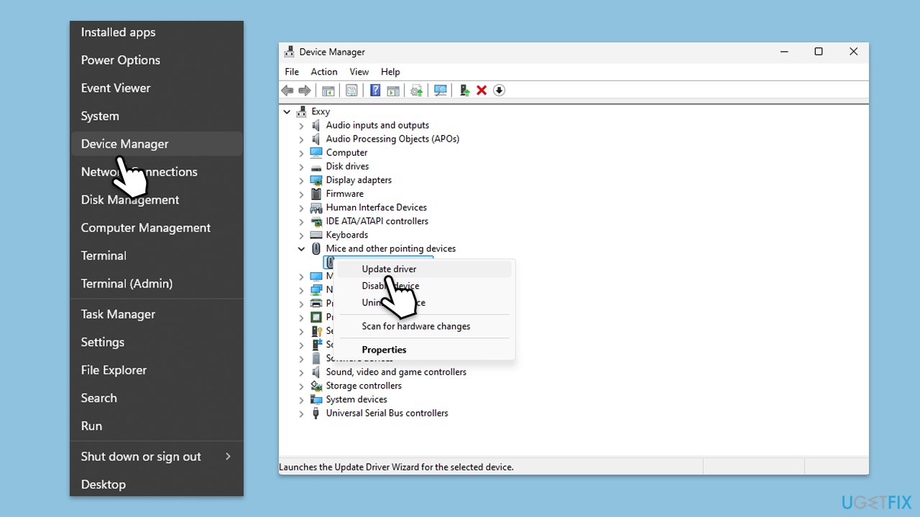Image resolution: width=920 pixels, height=517 pixels.
Task: Click the Computer category monitor icon
Action: (x=316, y=152)
